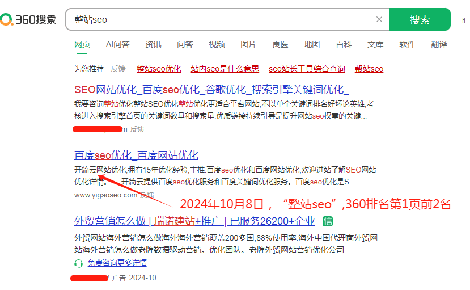
Task: Click suggested search 站内seo是什么意思
Action: pyautogui.click(x=225, y=69)
